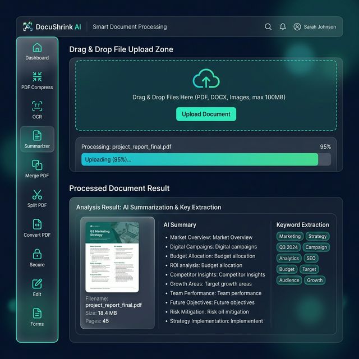Click the Growth Areas summary bullet
This screenshot has height=359, width=359.
[x=211, y=284]
